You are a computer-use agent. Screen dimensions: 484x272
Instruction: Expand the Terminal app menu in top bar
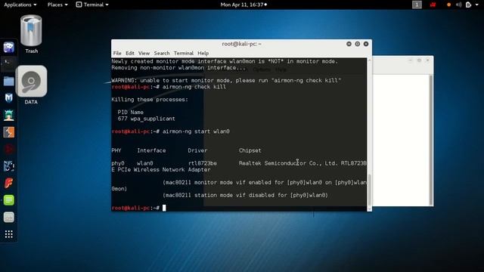(x=92, y=5)
